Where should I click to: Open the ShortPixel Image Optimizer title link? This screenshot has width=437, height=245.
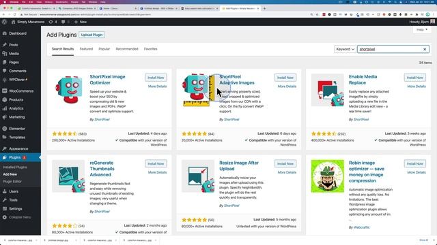pyautogui.click(x=107, y=80)
